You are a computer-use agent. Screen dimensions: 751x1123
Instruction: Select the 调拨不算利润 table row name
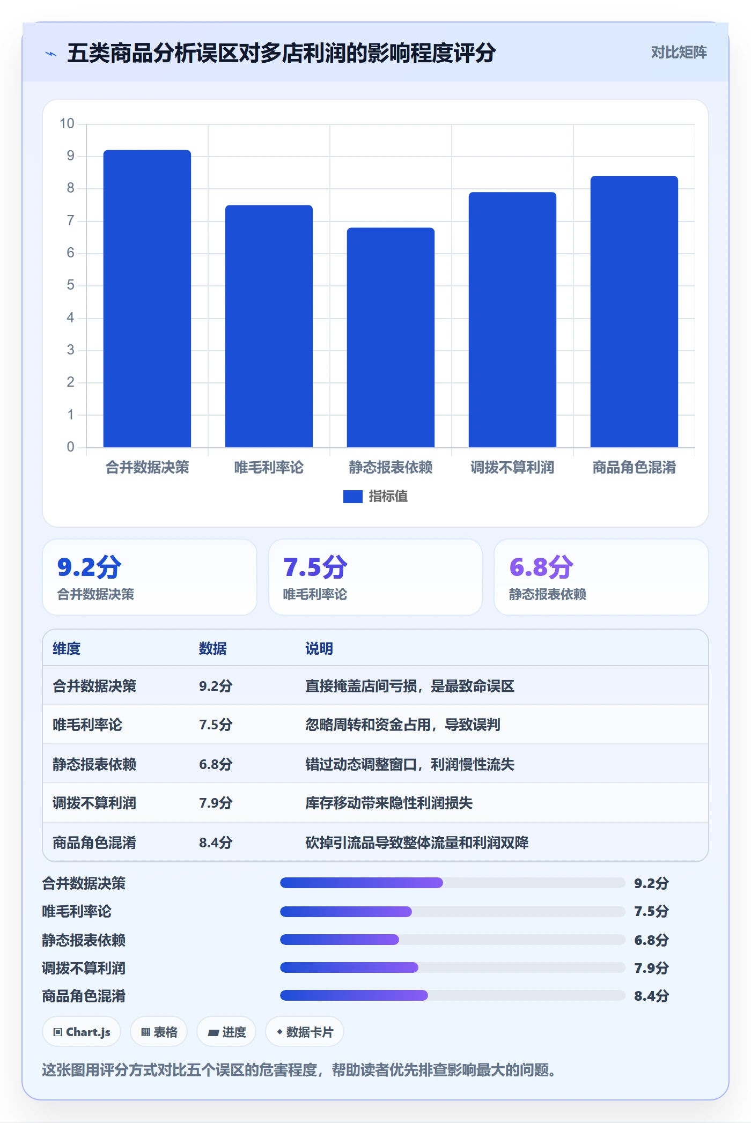click(x=94, y=803)
